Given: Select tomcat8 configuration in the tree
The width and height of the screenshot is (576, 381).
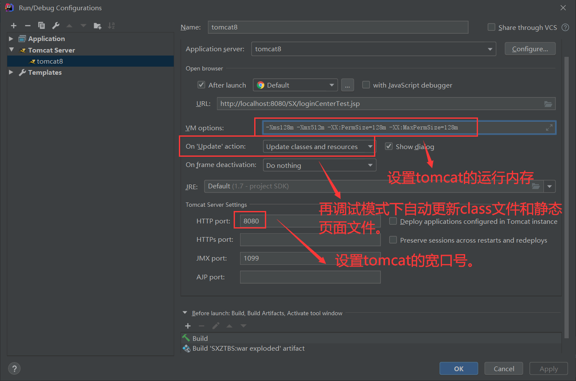Looking at the screenshot, I should tap(90, 61).
